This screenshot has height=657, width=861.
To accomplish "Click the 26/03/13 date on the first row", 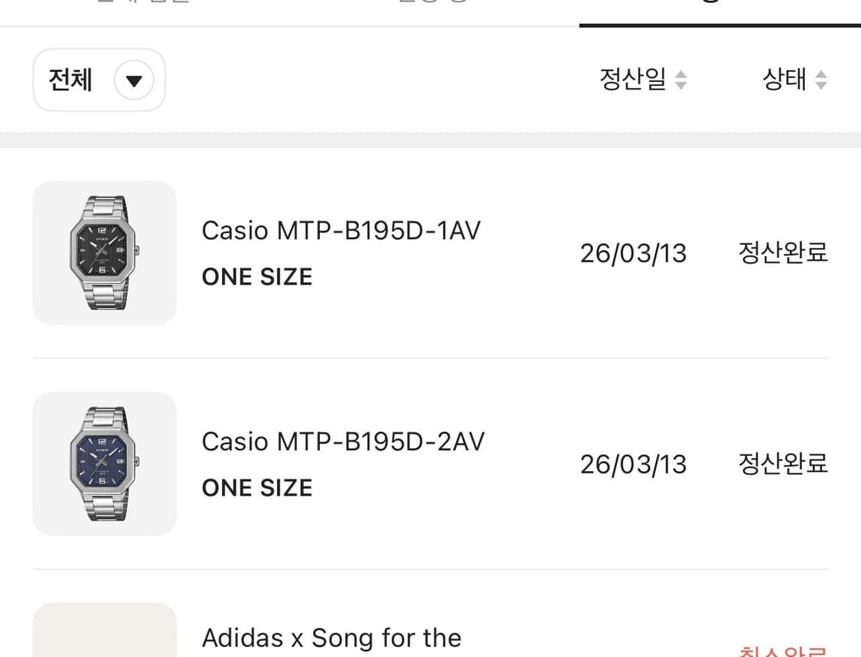I will pyautogui.click(x=634, y=253).
